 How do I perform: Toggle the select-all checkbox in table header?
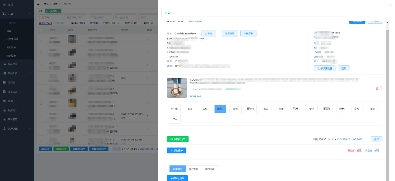tap(41, 30)
